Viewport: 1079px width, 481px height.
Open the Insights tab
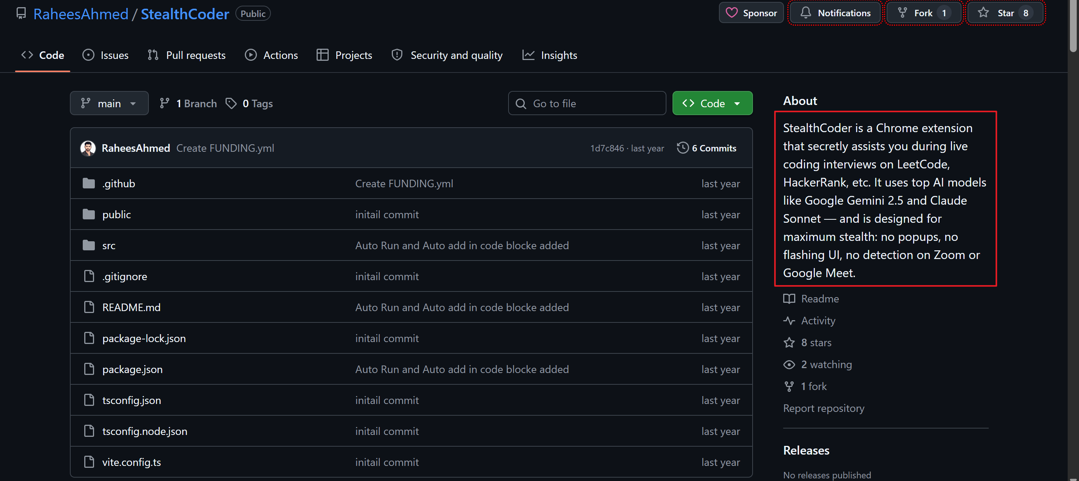coord(550,55)
